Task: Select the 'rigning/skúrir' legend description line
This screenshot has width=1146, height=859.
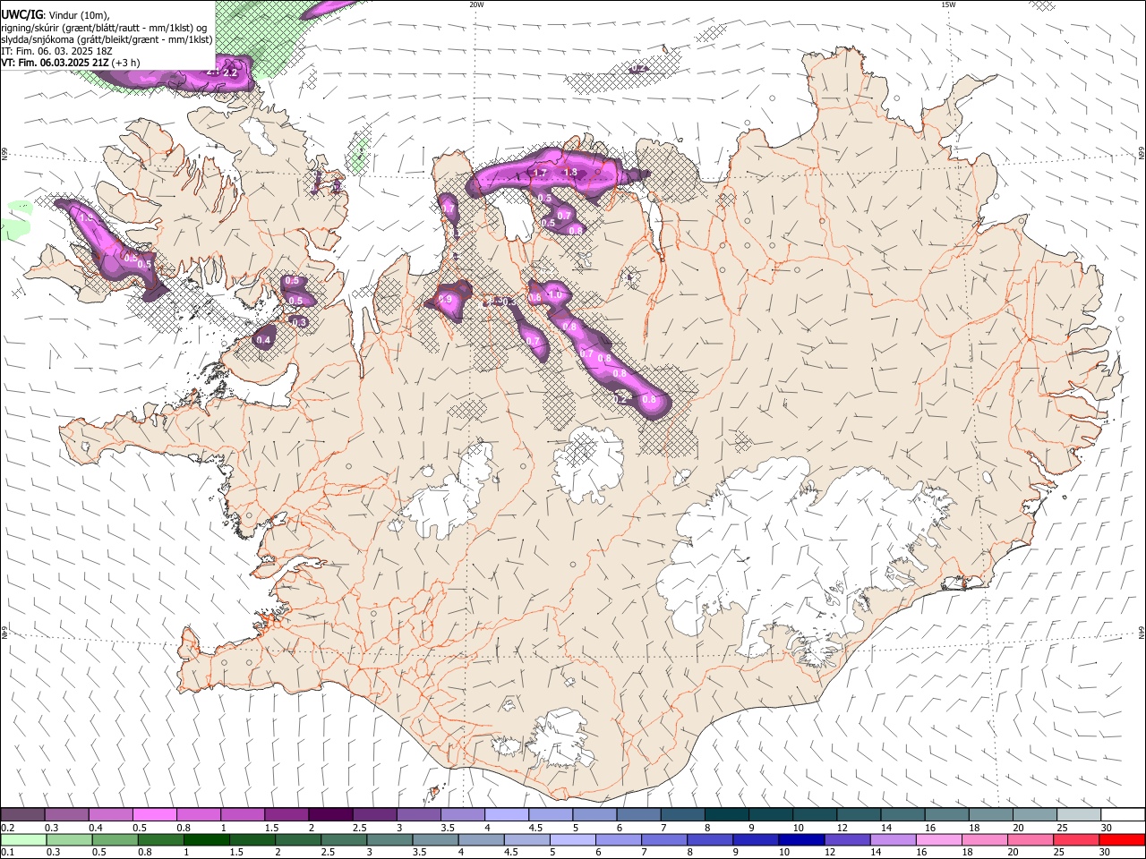Action: [x=104, y=28]
